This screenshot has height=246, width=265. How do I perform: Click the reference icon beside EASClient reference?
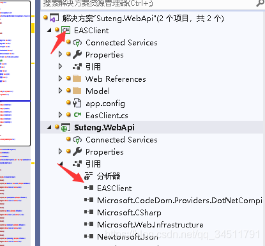tap(89, 188)
